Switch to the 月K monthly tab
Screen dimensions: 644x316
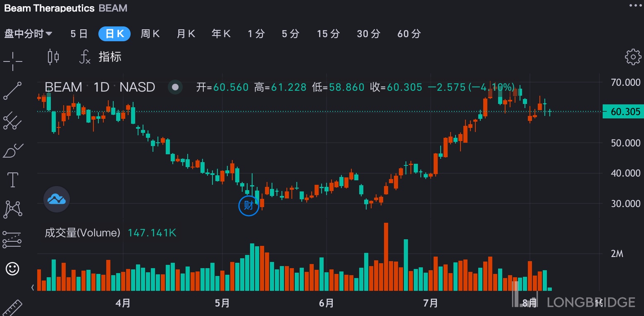click(x=186, y=34)
